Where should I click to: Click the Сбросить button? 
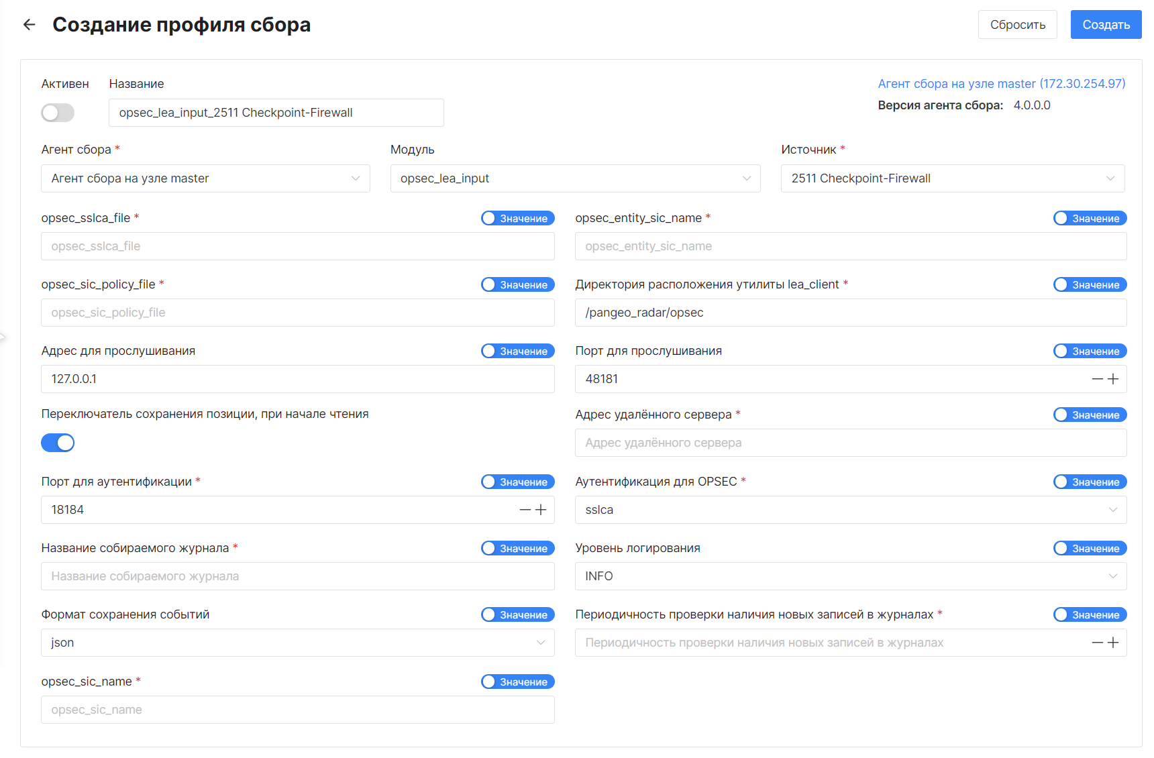click(1017, 25)
